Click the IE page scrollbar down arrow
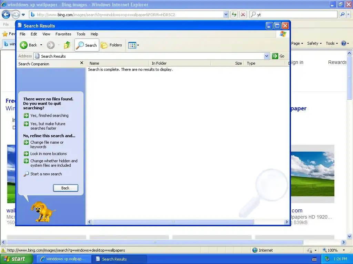The width and height of the screenshot is (353, 264). tap(349, 236)
